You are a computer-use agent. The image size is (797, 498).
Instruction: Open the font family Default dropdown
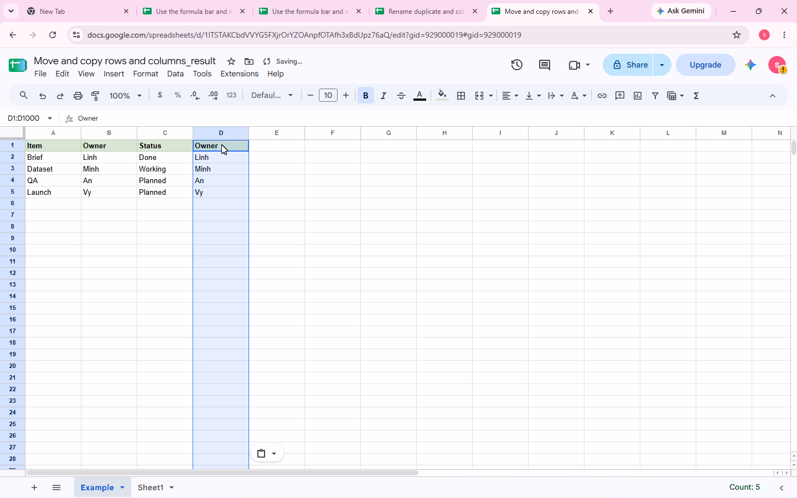pos(272,96)
